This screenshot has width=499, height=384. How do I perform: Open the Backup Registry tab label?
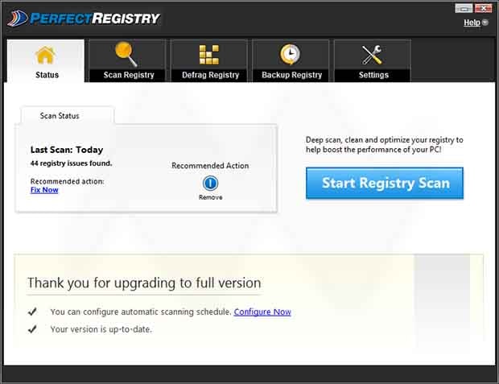click(x=292, y=75)
